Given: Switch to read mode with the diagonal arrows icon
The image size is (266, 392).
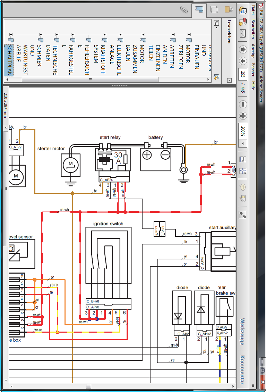Looking at the screenshot, I should (242, 215).
